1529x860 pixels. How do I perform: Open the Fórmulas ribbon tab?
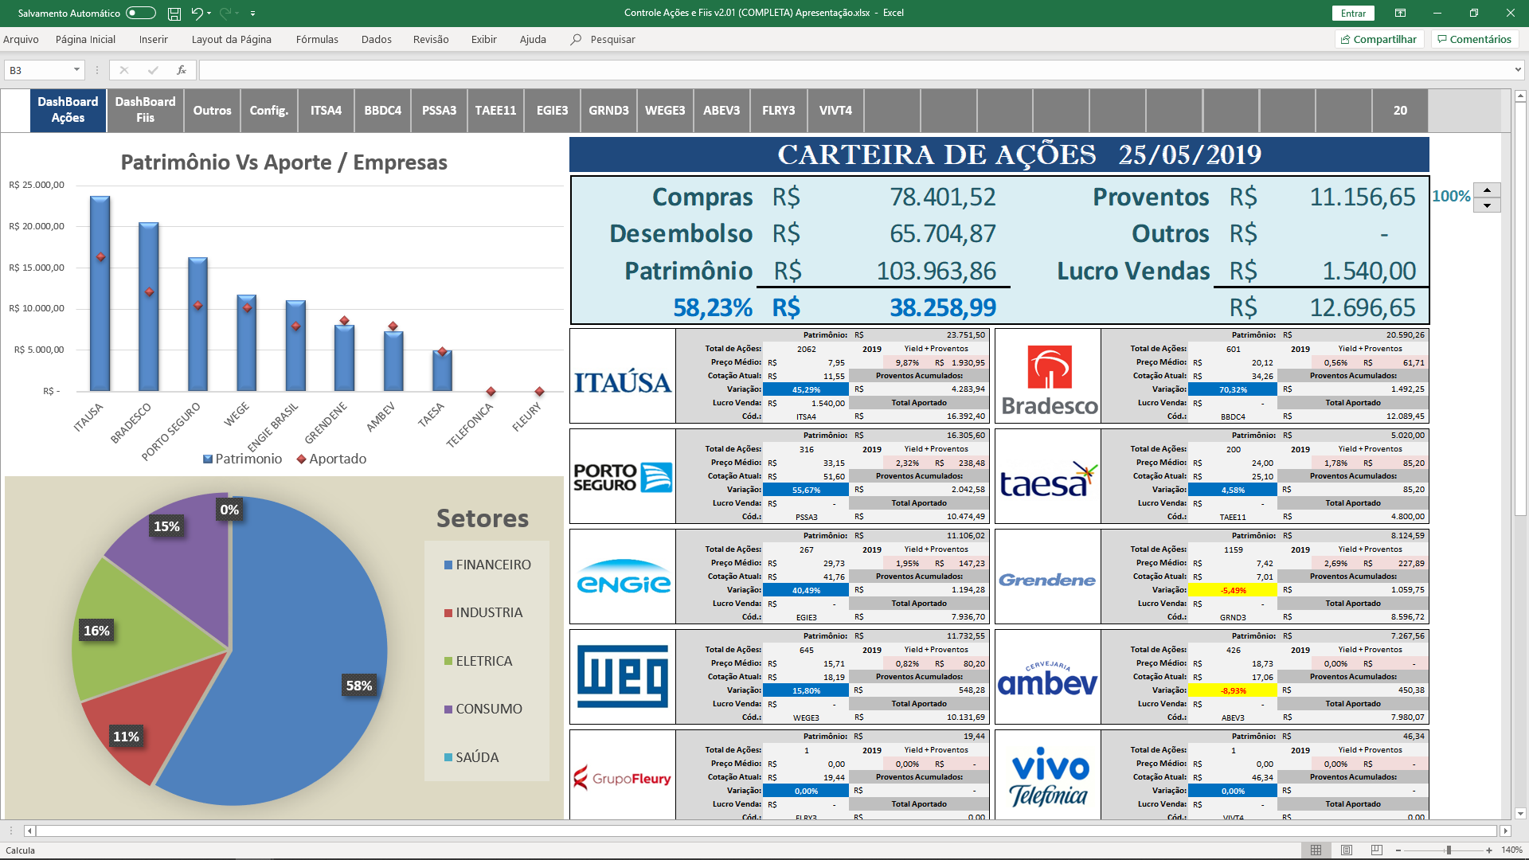click(317, 39)
